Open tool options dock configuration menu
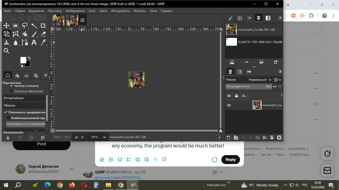Viewport: 339px width, 190px height. point(45,75)
